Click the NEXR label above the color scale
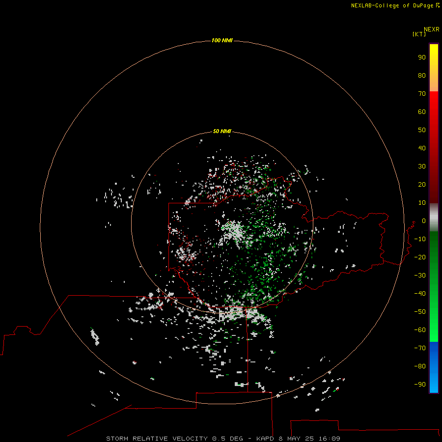 point(431,29)
